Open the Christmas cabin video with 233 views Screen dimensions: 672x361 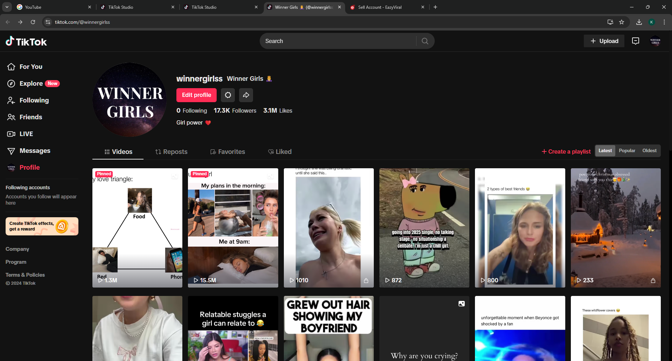[616, 228]
